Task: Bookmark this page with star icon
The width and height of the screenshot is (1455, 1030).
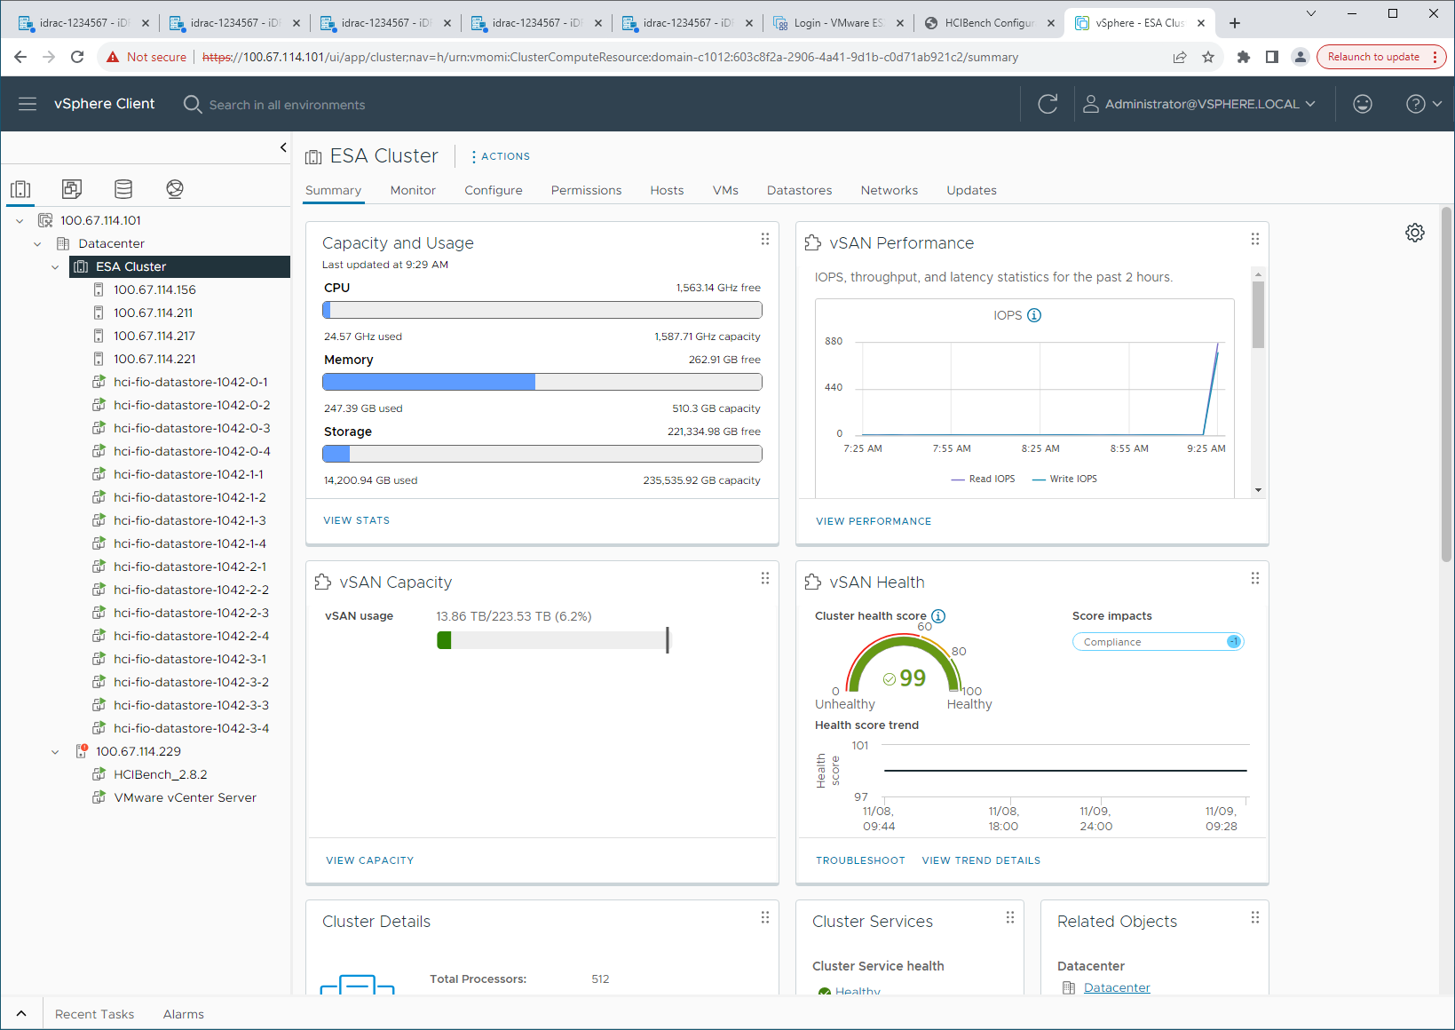Action: coord(1208,57)
